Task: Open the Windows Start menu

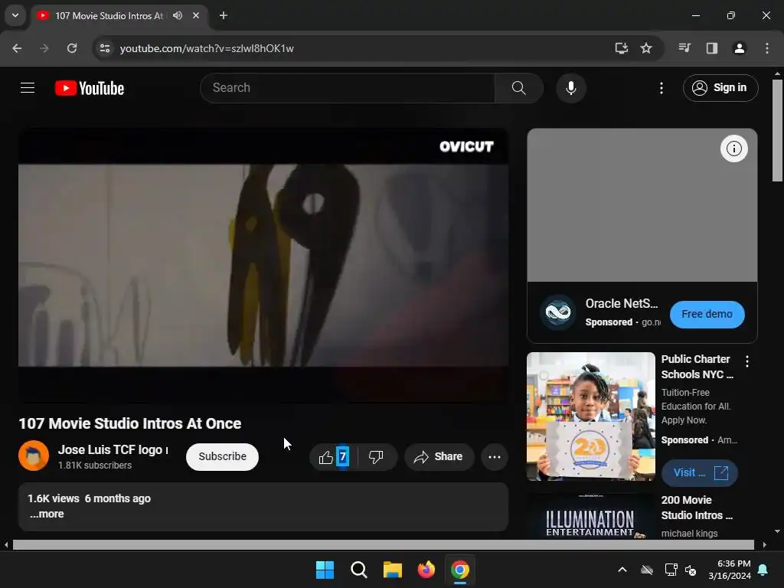Action: tap(325, 570)
